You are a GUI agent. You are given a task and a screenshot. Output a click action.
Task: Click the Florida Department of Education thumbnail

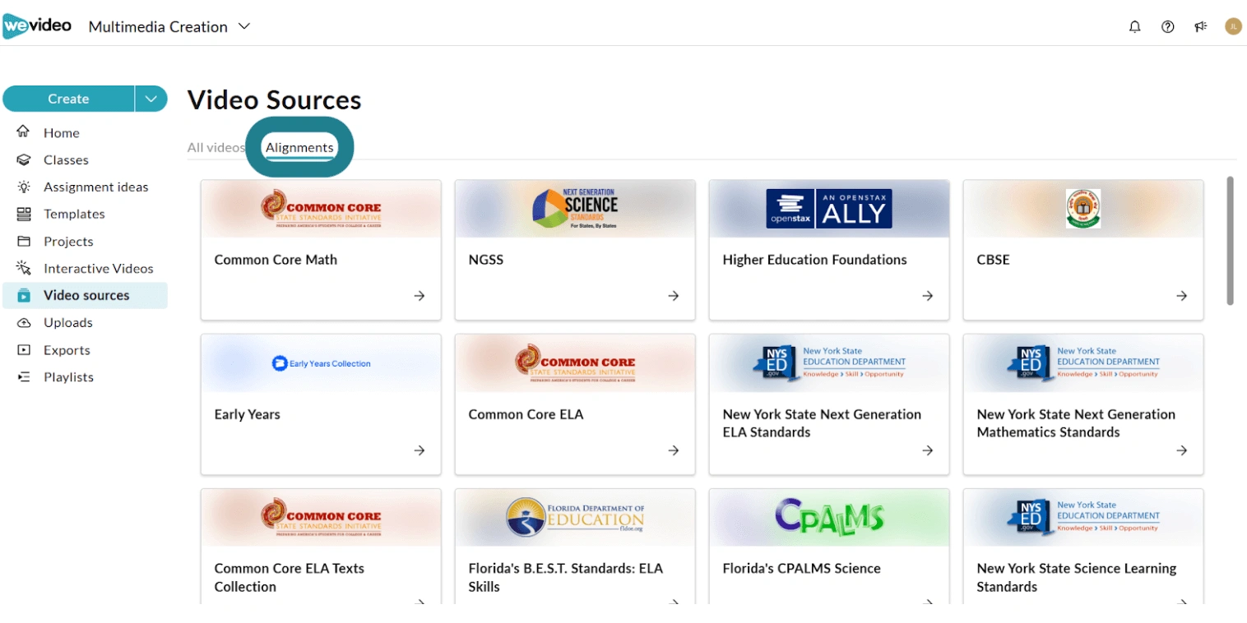coord(575,518)
